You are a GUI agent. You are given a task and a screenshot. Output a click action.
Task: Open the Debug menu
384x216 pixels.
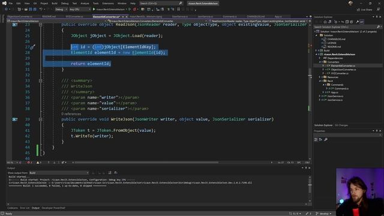coord(65,4)
